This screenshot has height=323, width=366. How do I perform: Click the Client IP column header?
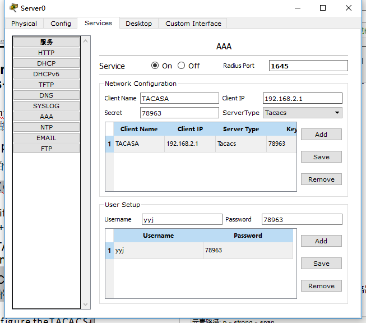coord(190,129)
